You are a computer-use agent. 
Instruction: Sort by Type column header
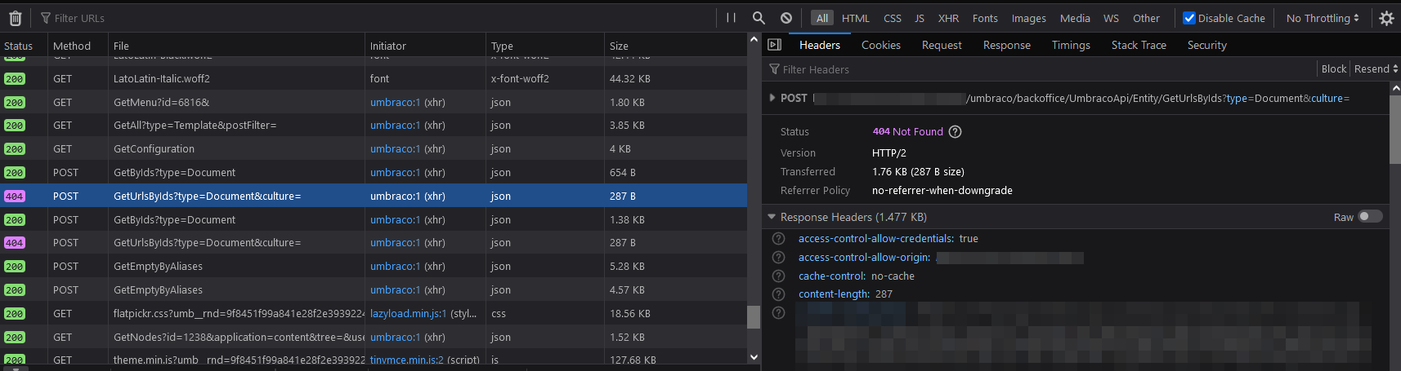click(545, 46)
